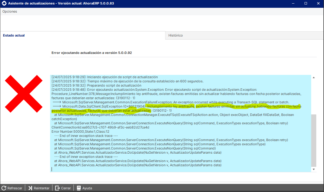
Task: Maximize the Asistente de actualizaciones window
Action: [x=306, y=3]
